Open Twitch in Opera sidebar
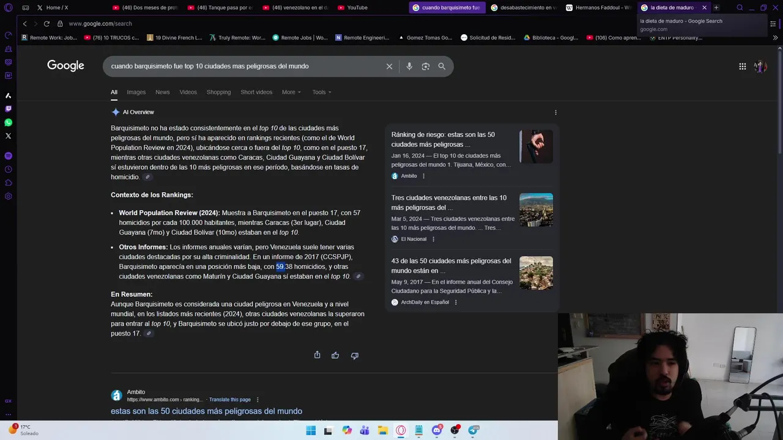 point(8,109)
